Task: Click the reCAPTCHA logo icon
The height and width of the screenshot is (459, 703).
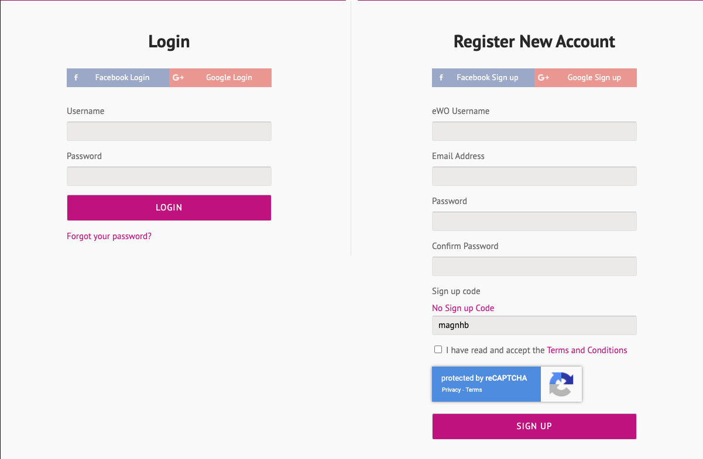Action: [x=561, y=384]
